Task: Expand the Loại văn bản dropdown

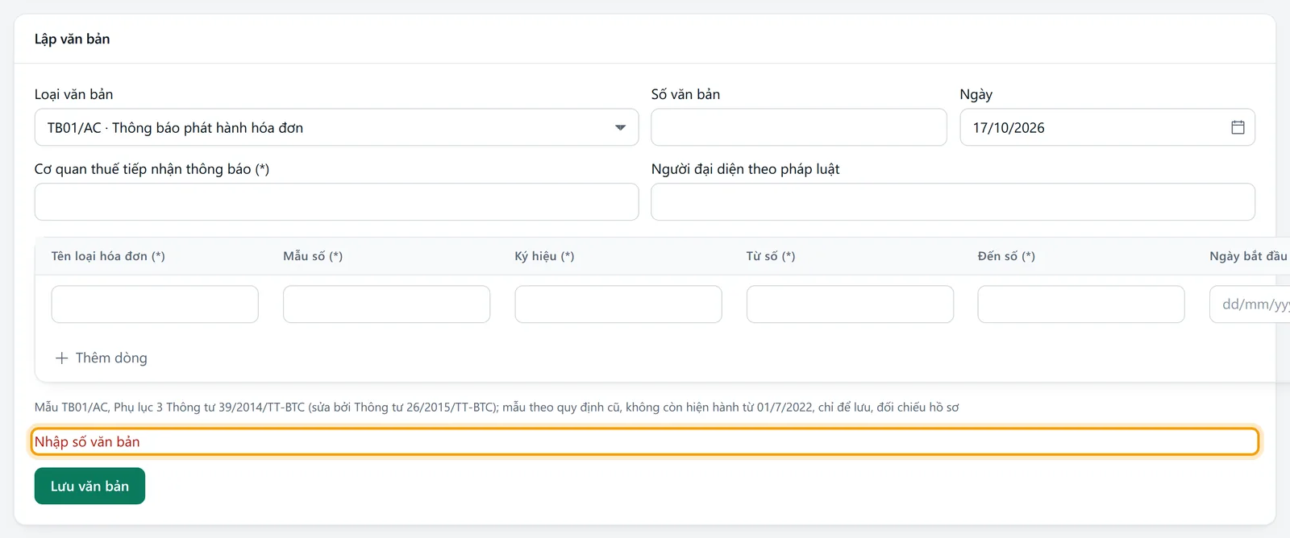Action: tap(336, 127)
